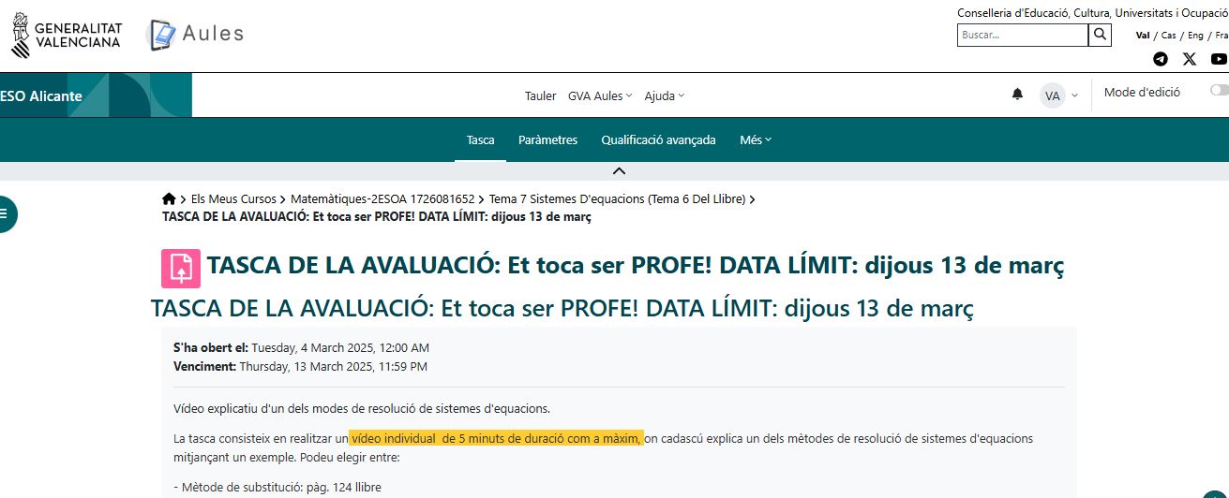
Task: Open the Tauler link
Action: 540,95
